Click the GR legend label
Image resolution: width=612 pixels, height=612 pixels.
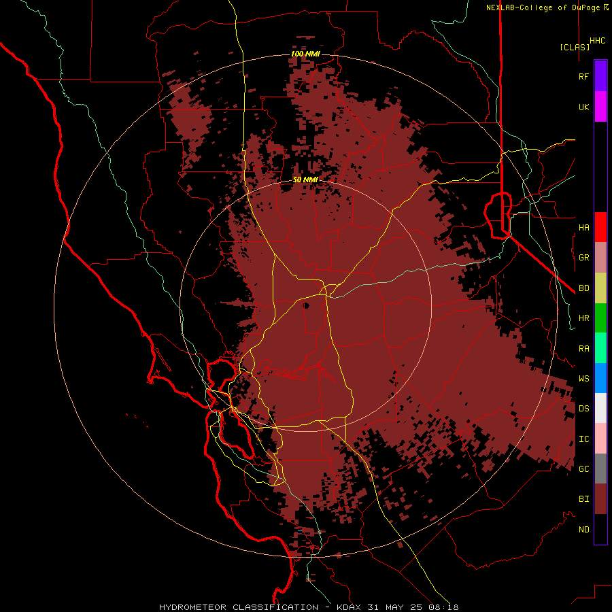coord(584,258)
